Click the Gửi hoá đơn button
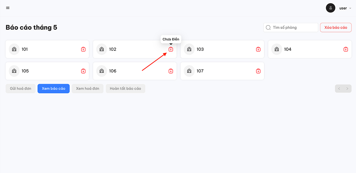 tap(20, 88)
